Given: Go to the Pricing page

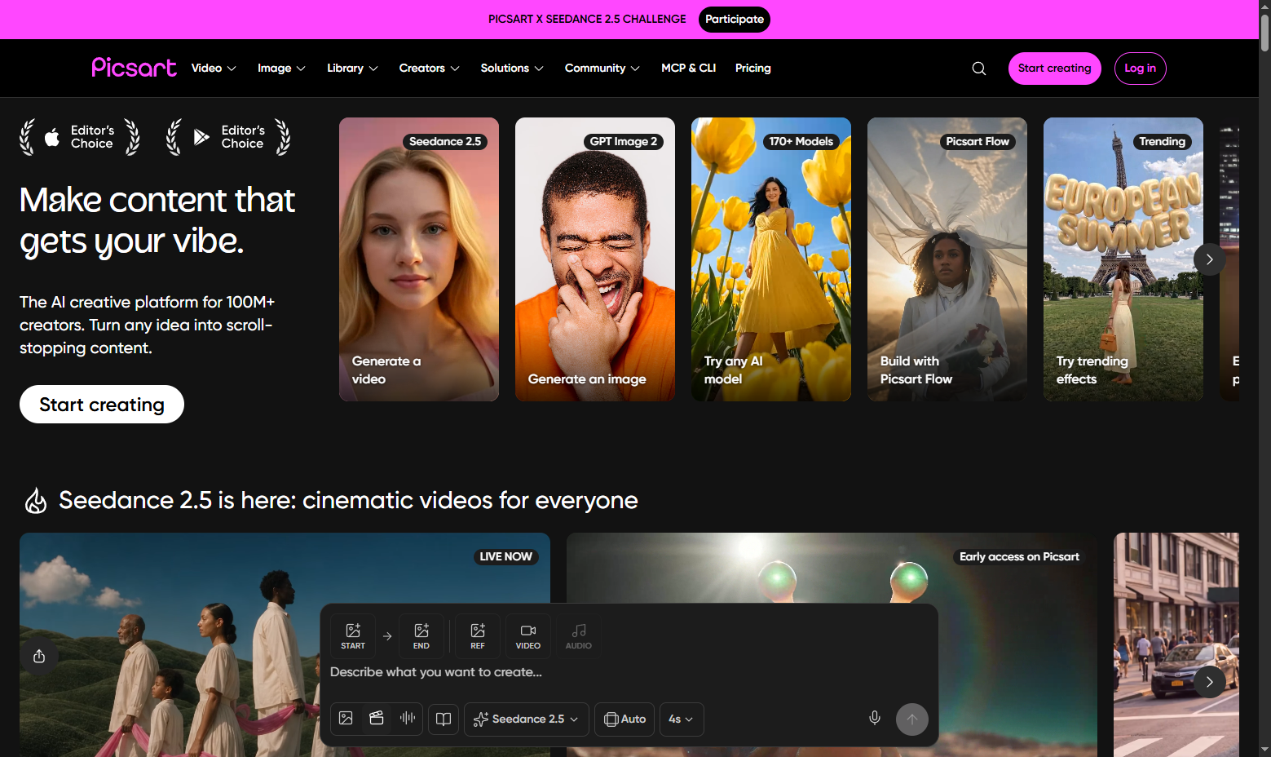Looking at the screenshot, I should 753,69.
